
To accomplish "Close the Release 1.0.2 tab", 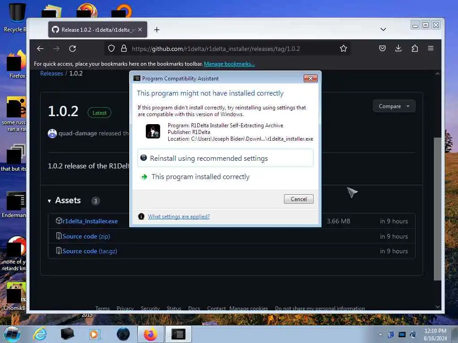I will coord(140,29).
